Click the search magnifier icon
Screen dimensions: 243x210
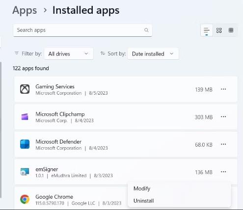(146, 30)
